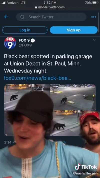Viewport: 100px width, 178px height.
Task: Tap the cellular signal bars icon
Action: coord(4,3)
